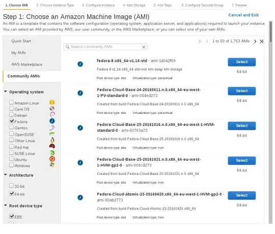Click the vertical page scrollbar thumb
The height and width of the screenshot is (234, 275).
(x=271, y=32)
